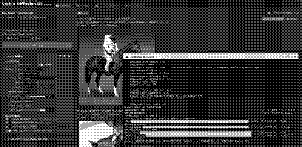This screenshot has width=302, height=147.
Task: Focus the Enter Prompt text area
Action: [37, 21]
